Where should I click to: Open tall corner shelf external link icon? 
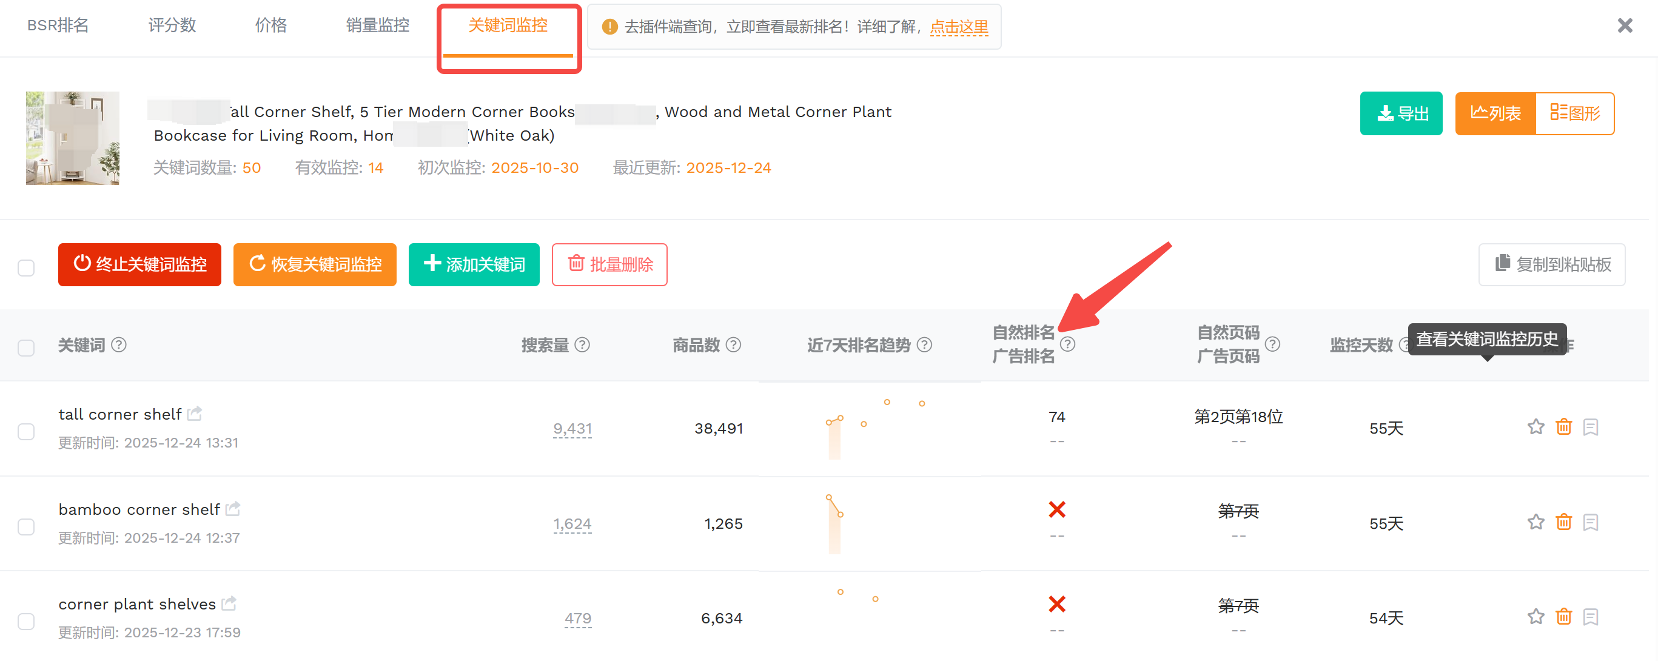pyautogui.click(x=195, y=413)
